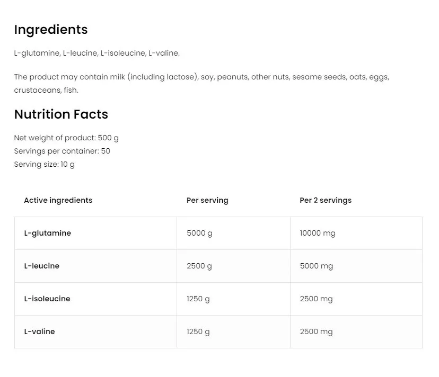The height and width of the screenshot is (377, 439).
Task: Select the L-leucine row label
Action: (x=42, y=266)
